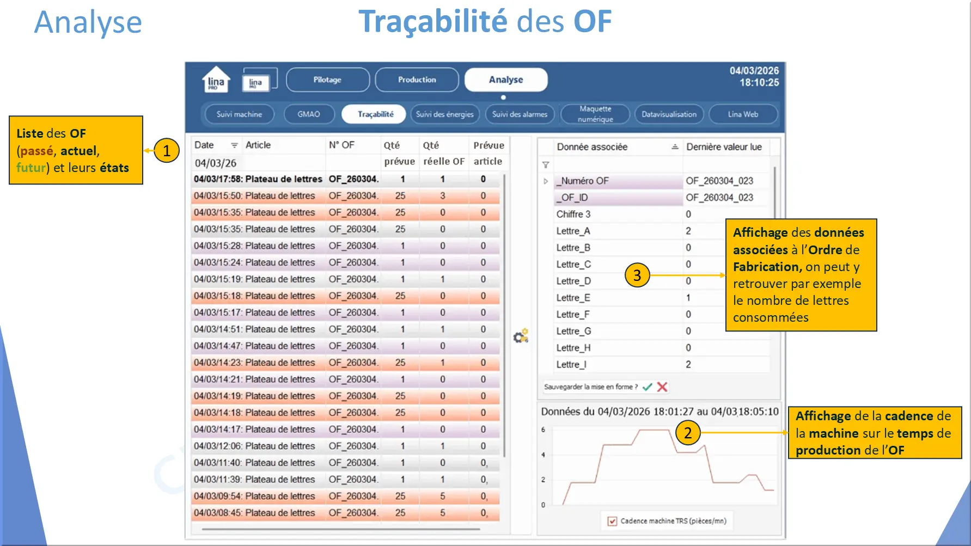
Task: Toggle the Cadence machine TRS checkbox
Action: (x=612, y=521)
